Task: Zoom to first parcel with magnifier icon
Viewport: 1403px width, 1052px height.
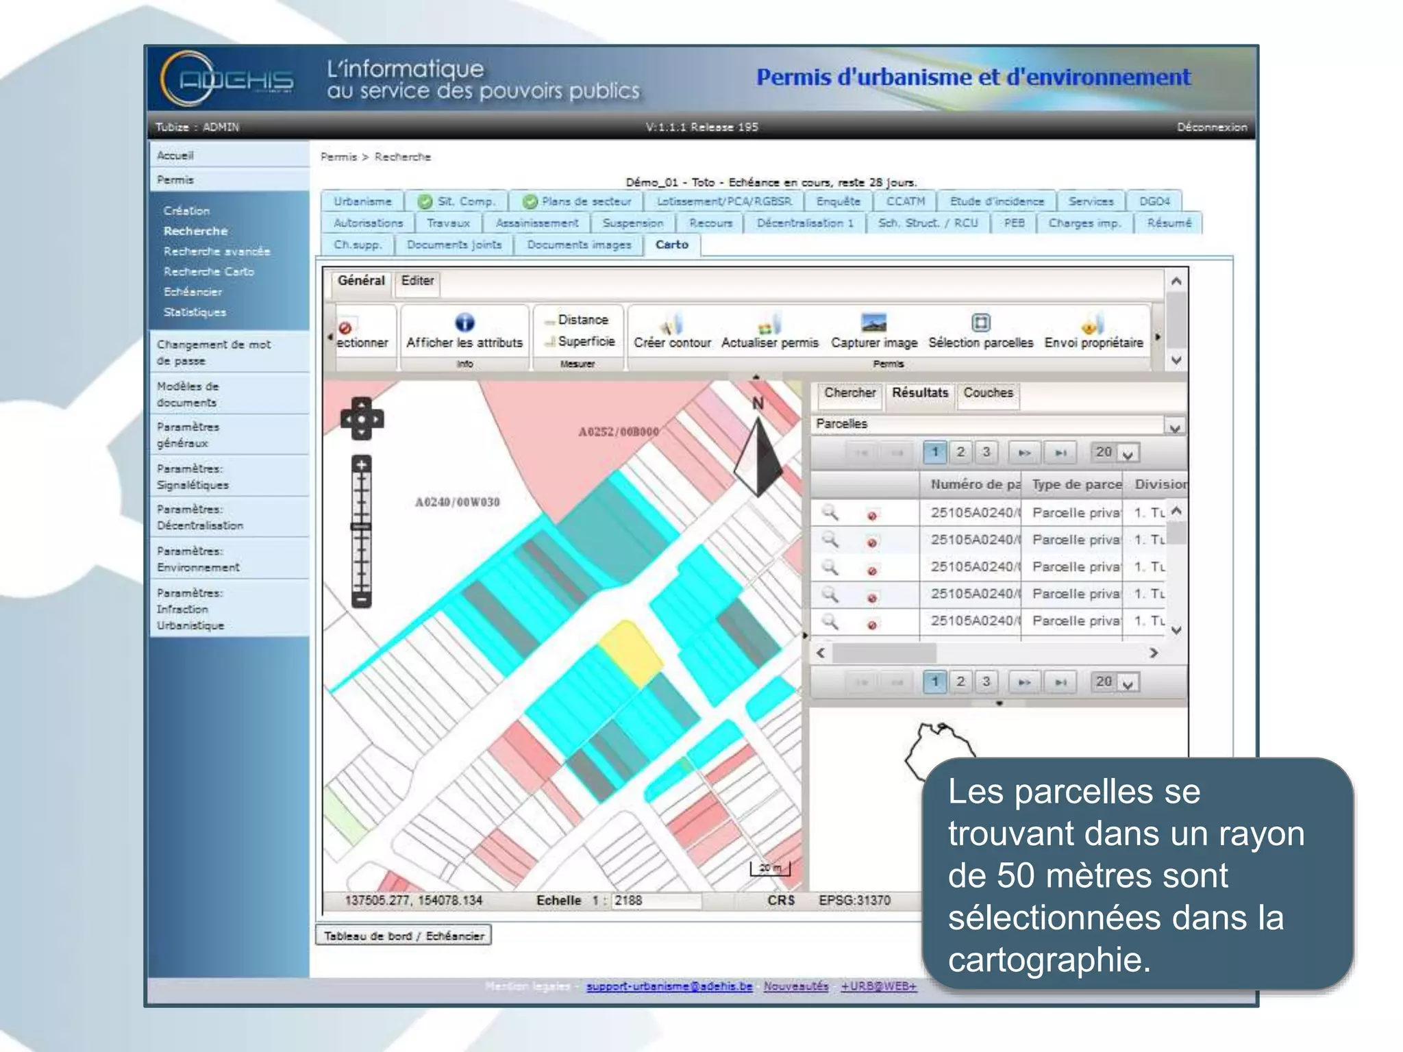Action: (830, 512)
